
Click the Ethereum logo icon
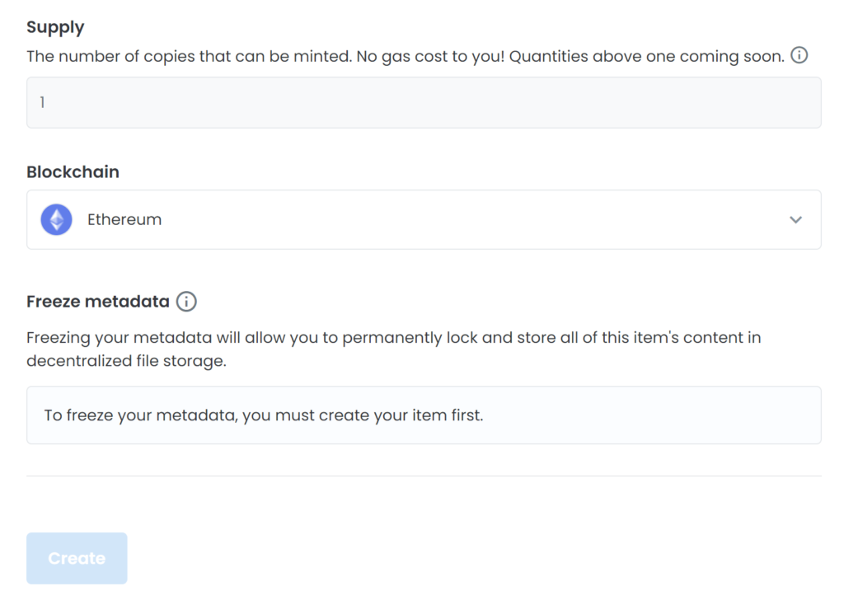tap(57, 219)
